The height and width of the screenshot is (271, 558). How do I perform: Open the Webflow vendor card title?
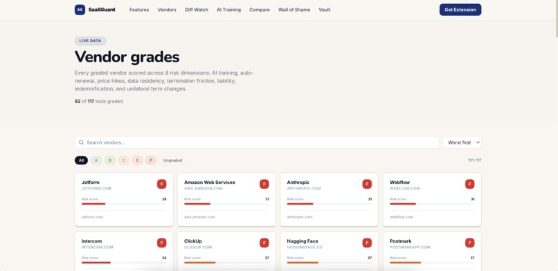[399, 183]
